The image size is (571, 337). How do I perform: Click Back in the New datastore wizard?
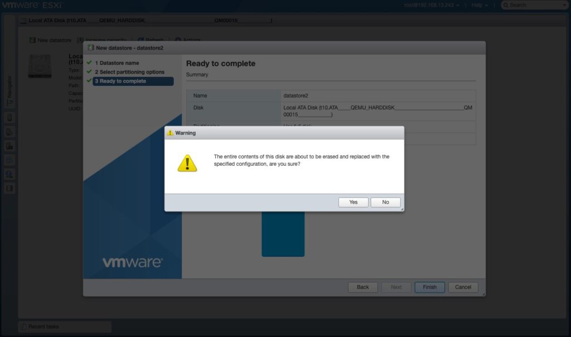362,287
